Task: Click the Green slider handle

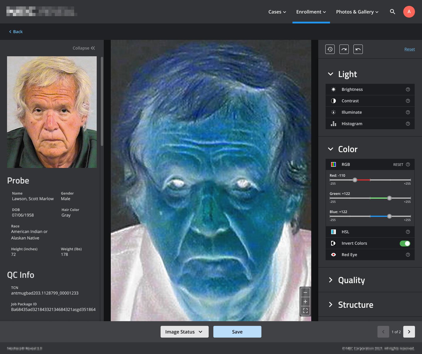Action: pos(389,198)
